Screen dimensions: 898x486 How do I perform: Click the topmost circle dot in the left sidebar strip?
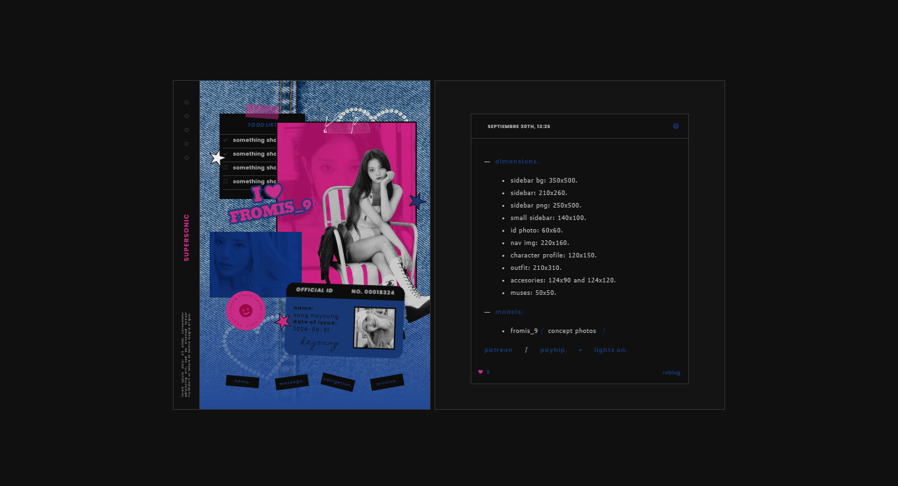click(x=187, y=102)
